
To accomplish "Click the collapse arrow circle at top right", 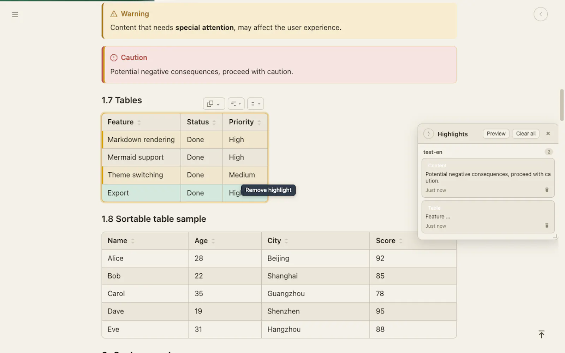I will (540, 14).
